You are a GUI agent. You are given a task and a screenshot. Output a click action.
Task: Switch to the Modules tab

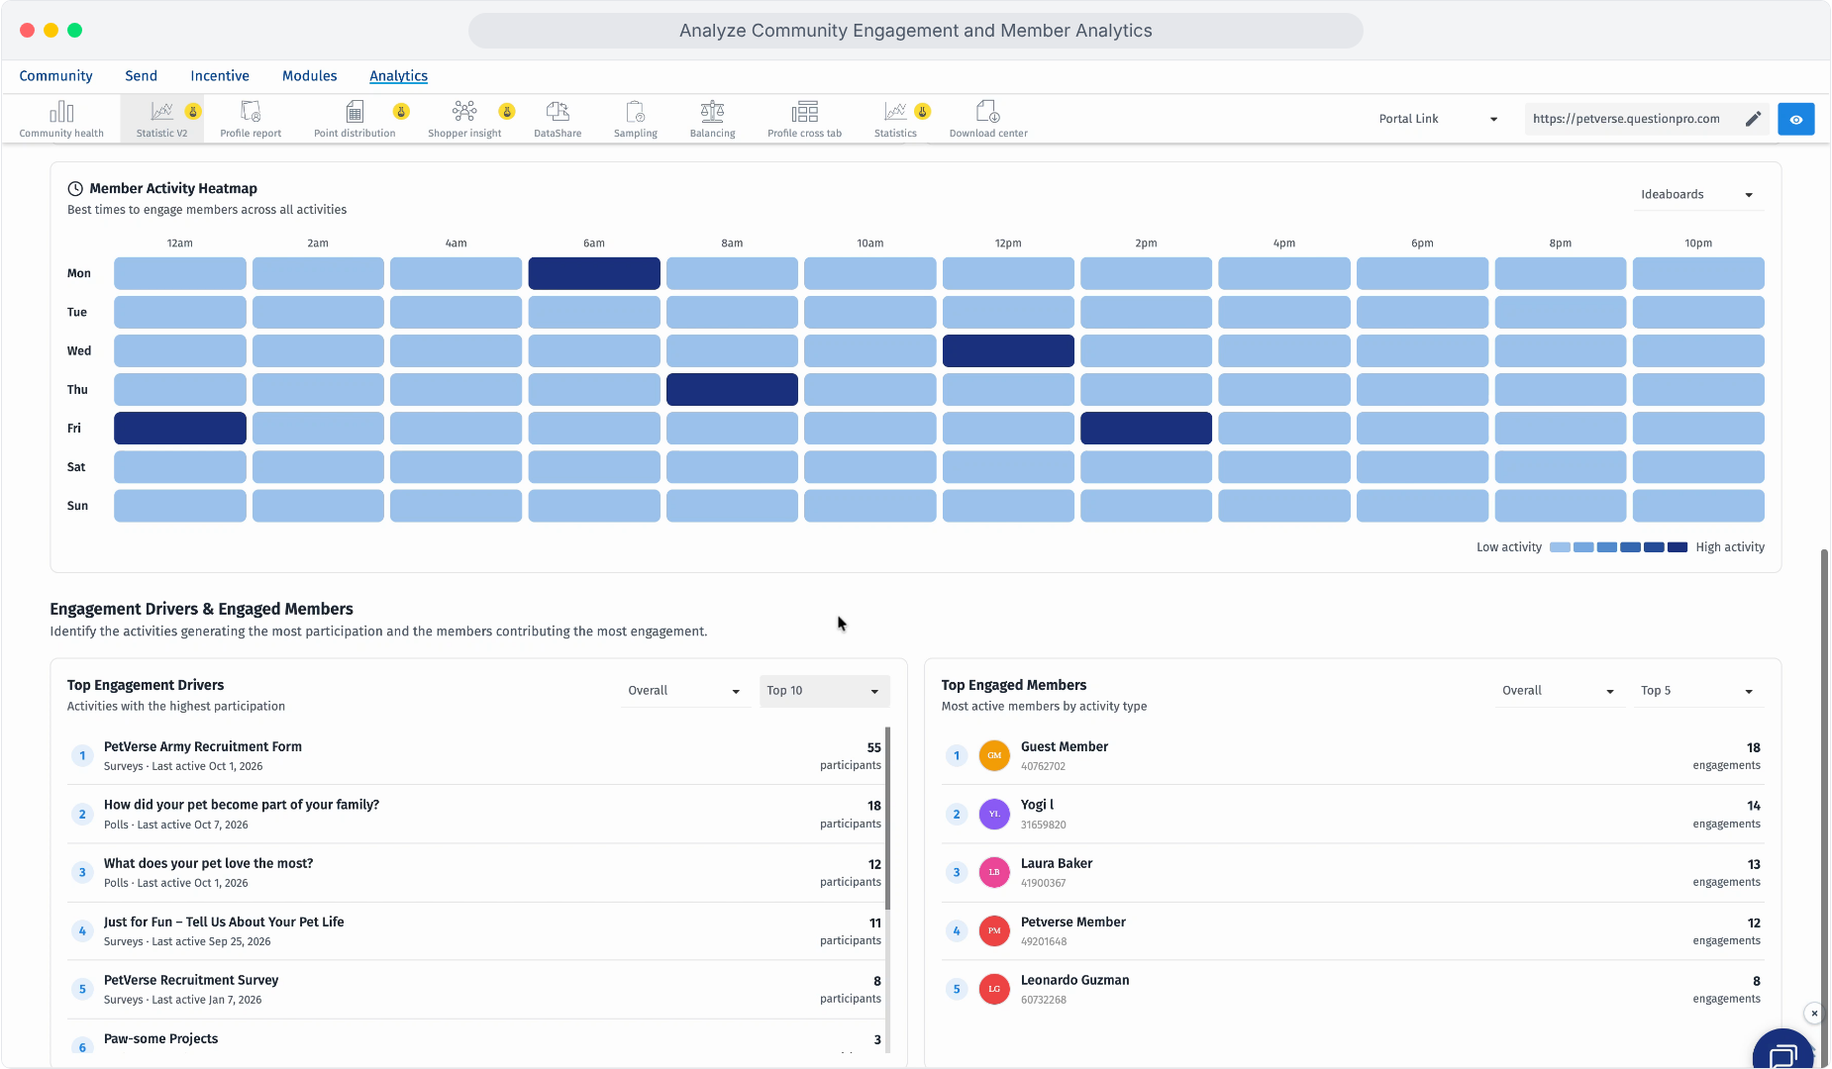pos(309,76)
